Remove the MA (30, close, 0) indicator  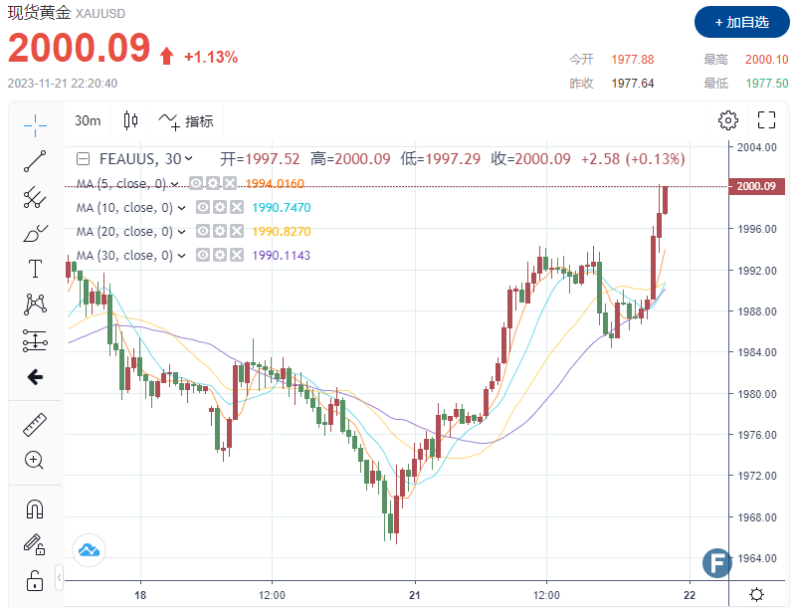click(x=236, y=256)
